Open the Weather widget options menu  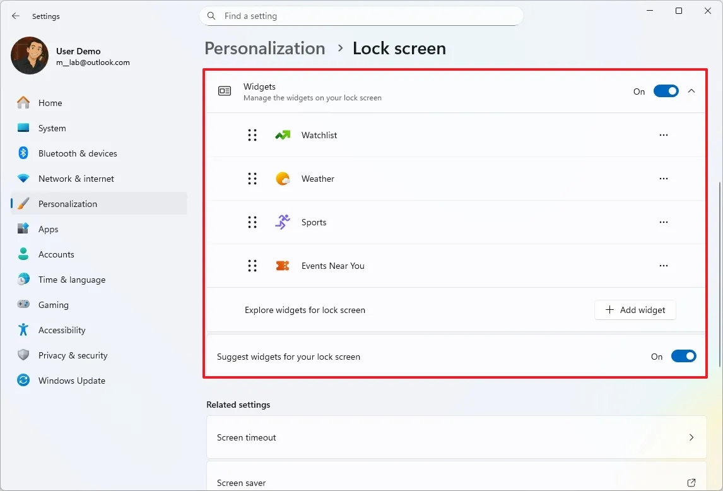click(663, 179)
